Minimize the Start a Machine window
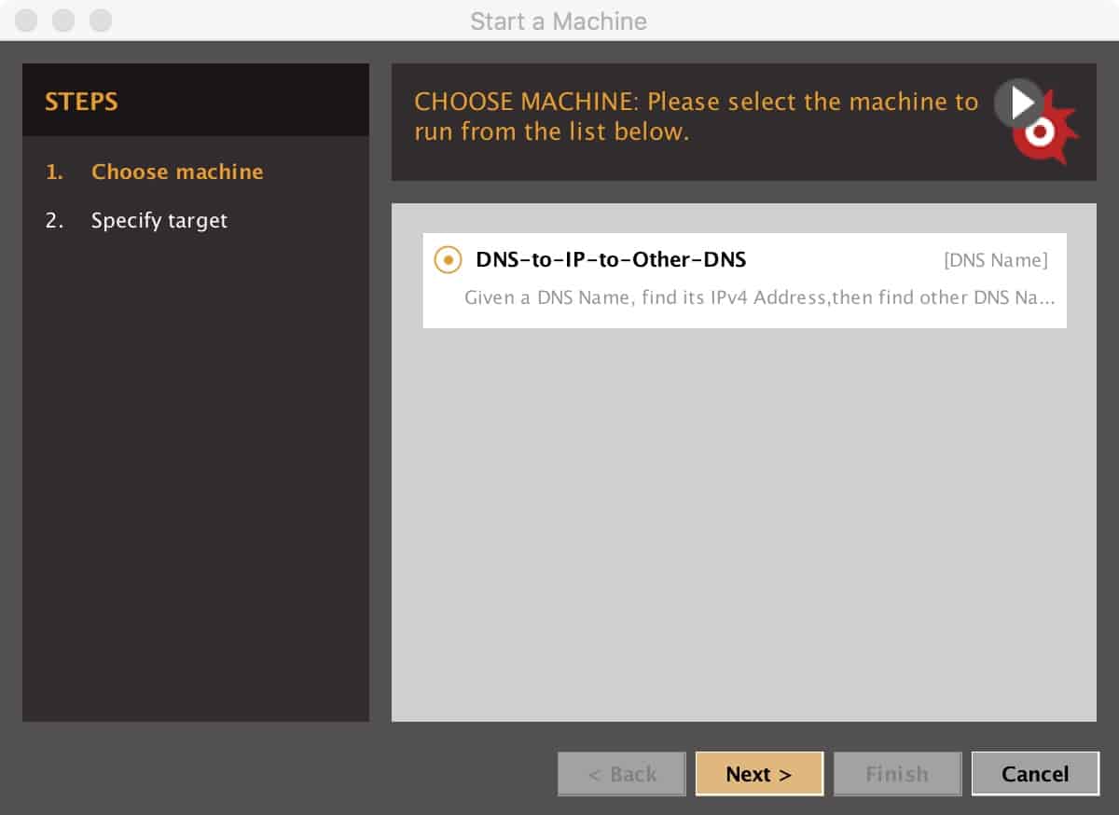 [63, 20]
